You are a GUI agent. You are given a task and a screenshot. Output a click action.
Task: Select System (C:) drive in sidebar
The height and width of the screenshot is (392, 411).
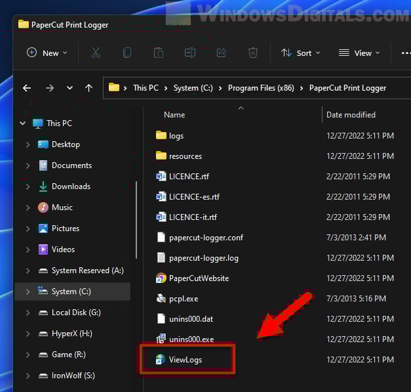[73, 292]
